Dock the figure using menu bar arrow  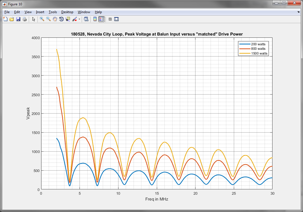[x=298, y=12]
